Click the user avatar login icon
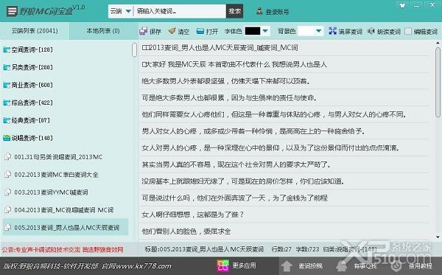The width and height of the screenshot is (442, 275). [259, 11]
